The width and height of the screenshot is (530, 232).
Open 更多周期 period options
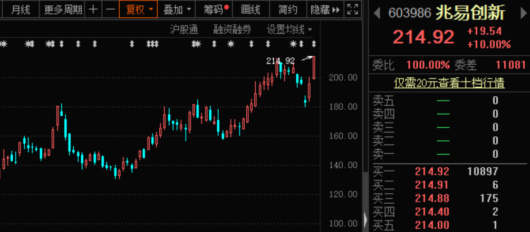point(63,9)
